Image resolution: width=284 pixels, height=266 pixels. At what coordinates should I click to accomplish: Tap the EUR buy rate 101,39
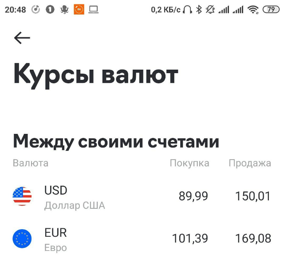click(x=190, y=239)
